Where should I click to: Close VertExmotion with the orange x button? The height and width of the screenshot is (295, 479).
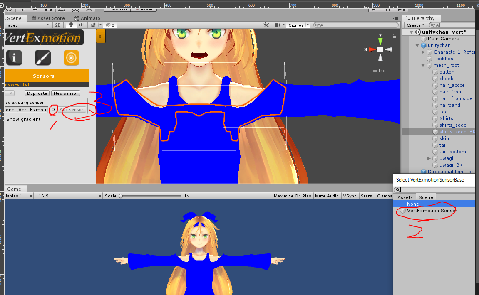click(101, 36)
